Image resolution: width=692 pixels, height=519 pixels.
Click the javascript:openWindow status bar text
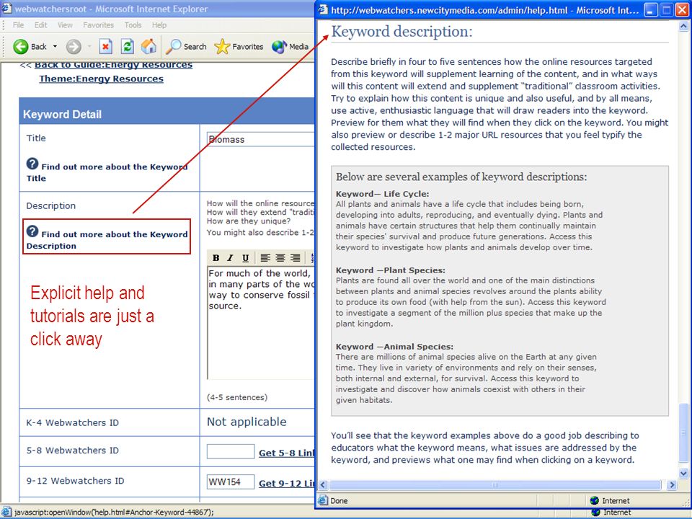[115, 512]
